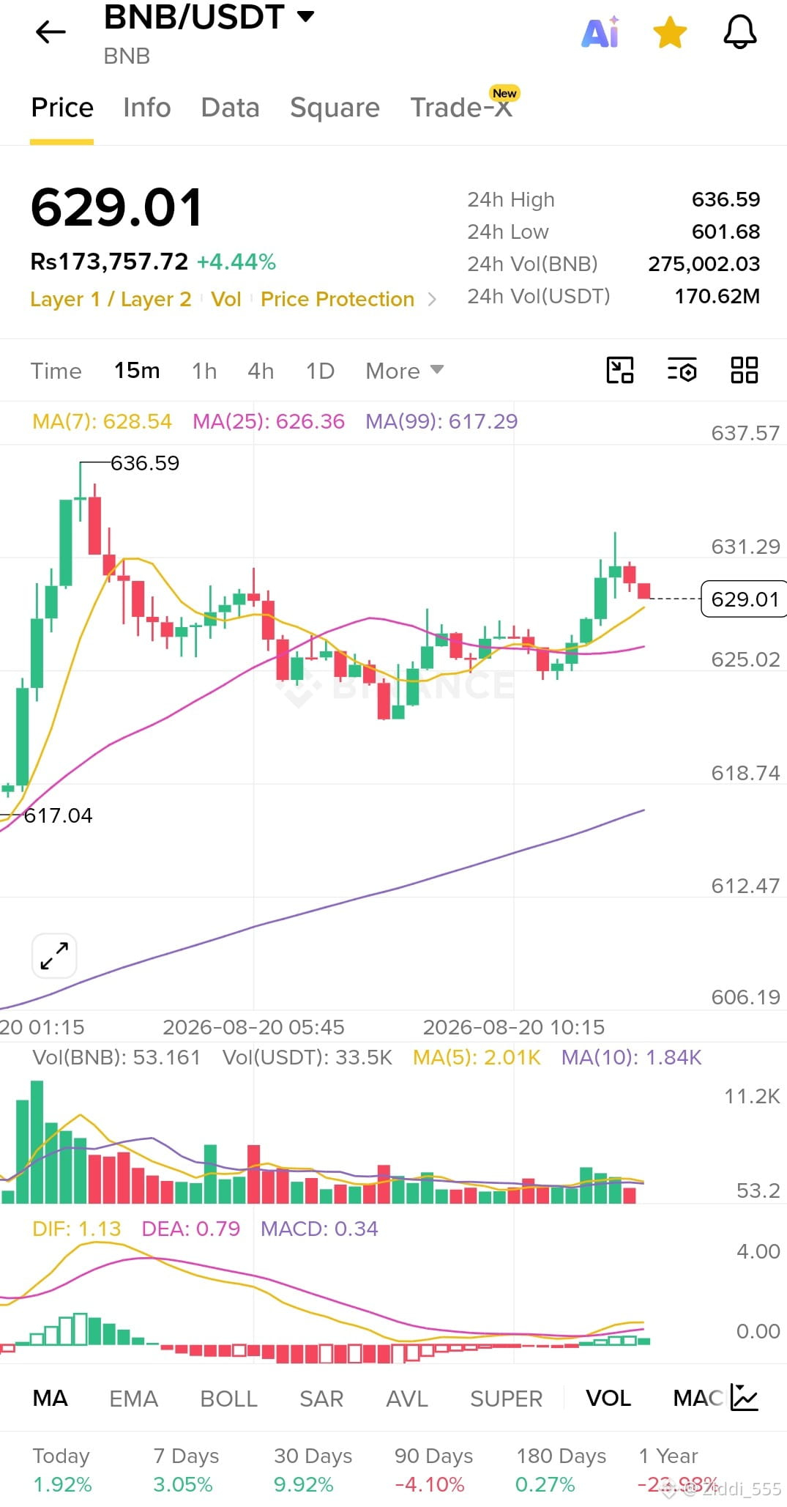Viewport: 787px width, 1507px height.
Task: Select the Time chart mode
Action: (56, 371)
